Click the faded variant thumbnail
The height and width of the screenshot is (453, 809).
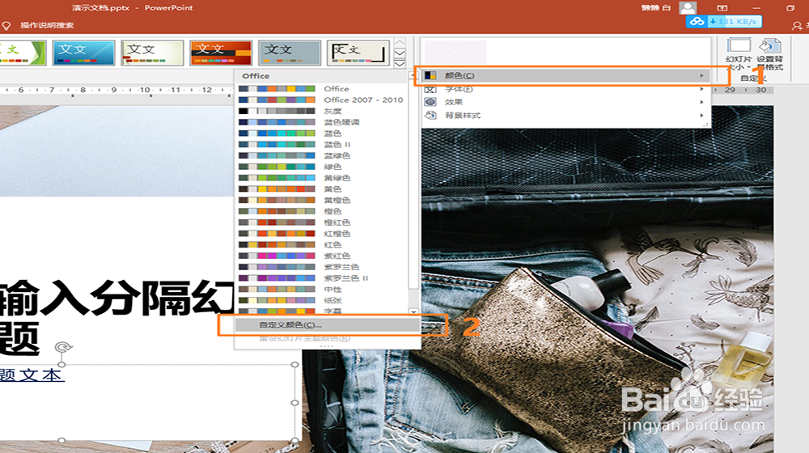455,52
